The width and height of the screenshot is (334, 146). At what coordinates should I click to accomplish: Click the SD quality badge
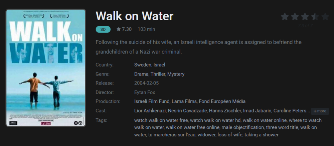103,29
